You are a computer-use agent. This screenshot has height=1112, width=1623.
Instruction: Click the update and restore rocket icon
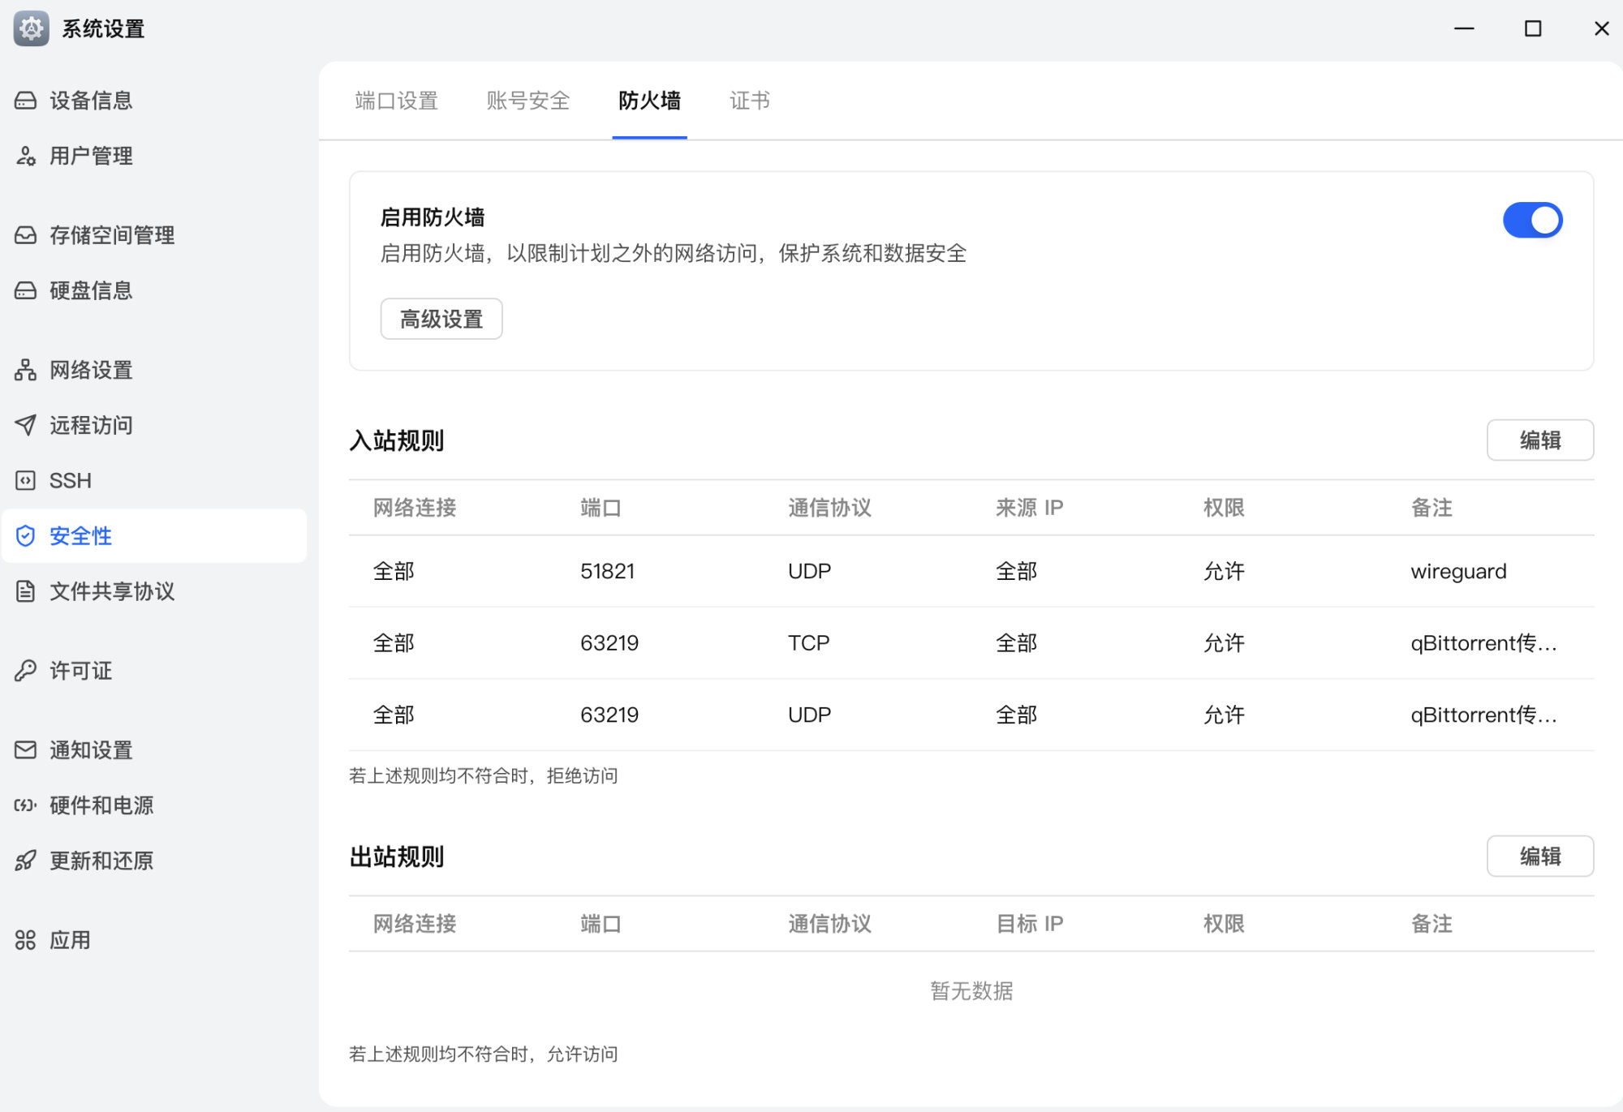(25, 861)
